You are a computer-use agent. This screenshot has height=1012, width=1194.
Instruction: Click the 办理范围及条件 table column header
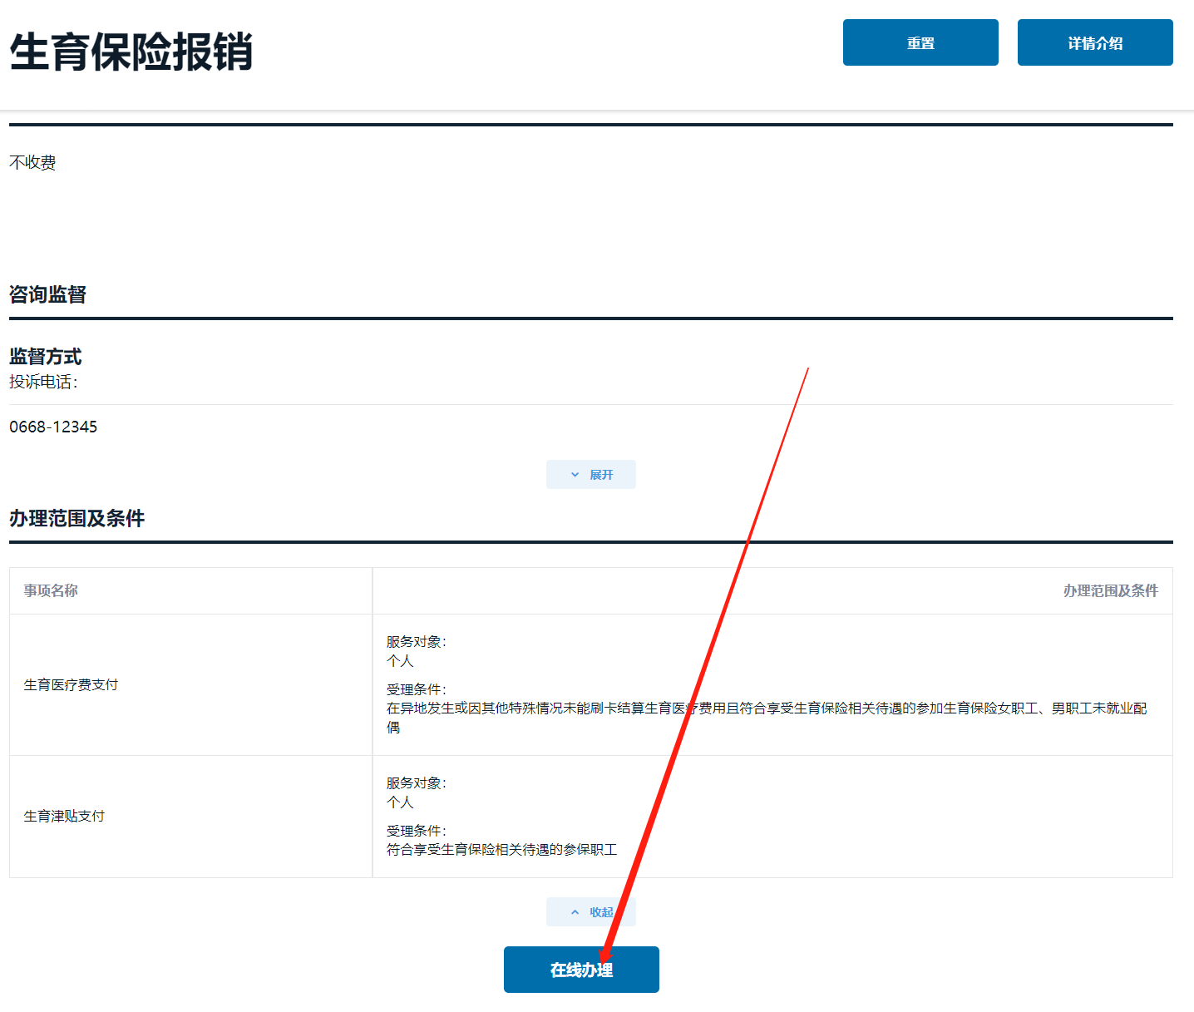point(1110,590)
